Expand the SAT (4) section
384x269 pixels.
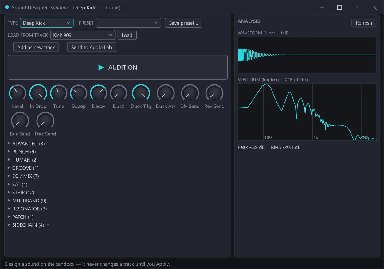pyautogui.click(x=18, y=184)
